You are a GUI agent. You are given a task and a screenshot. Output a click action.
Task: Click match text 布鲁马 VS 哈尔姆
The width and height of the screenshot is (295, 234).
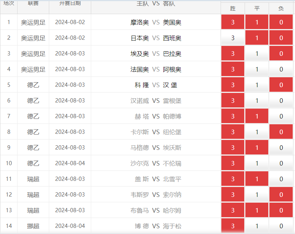(156, 210)
